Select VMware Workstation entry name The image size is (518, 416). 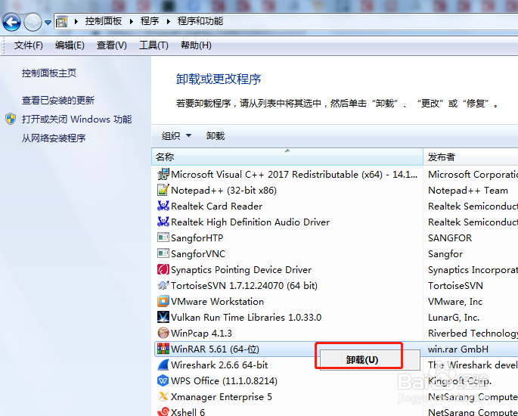[217, 301]
